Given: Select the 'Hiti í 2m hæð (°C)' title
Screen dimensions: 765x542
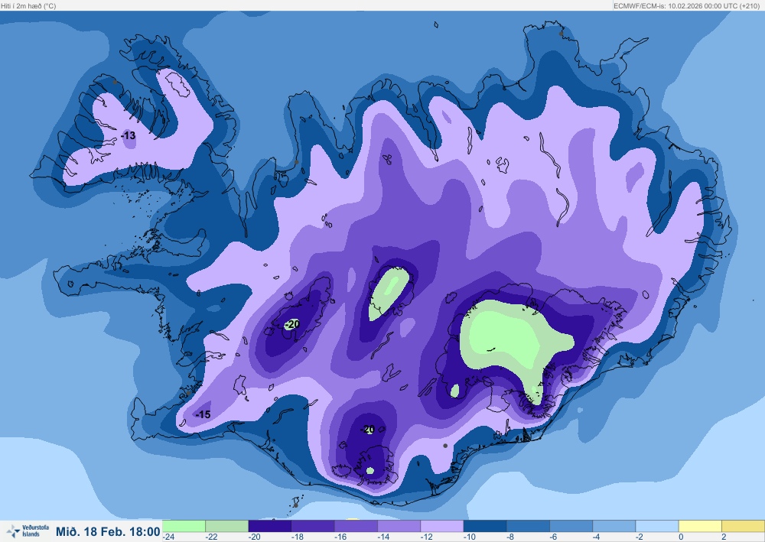Looking at the screenshot, I should (28, 6).
